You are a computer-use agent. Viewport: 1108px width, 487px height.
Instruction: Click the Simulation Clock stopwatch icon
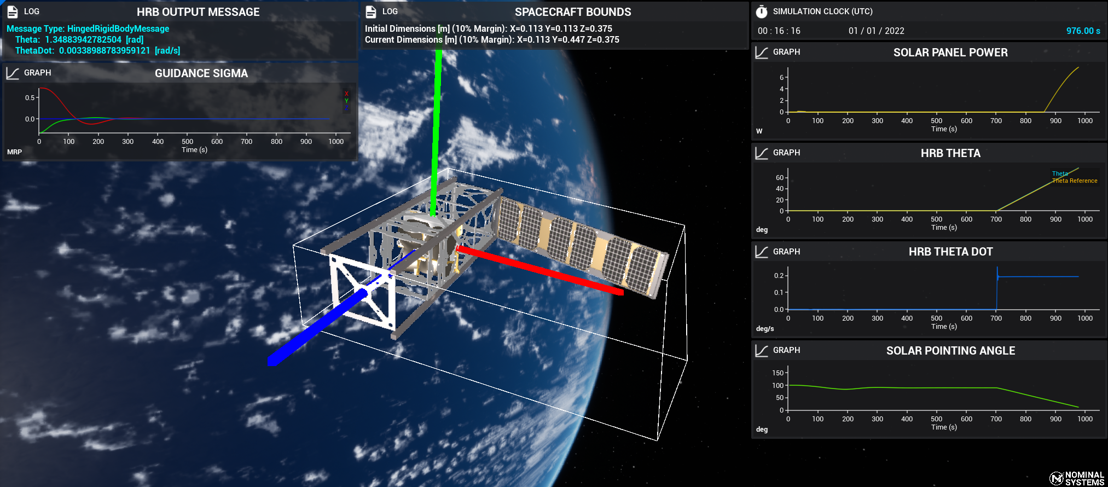[x=761, y=11]
